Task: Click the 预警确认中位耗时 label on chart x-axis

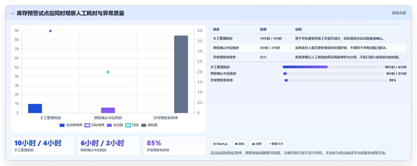Action: [108, 118]
